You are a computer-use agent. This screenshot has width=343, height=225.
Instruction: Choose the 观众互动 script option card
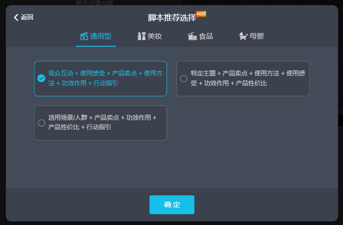(x=101, y=78)
